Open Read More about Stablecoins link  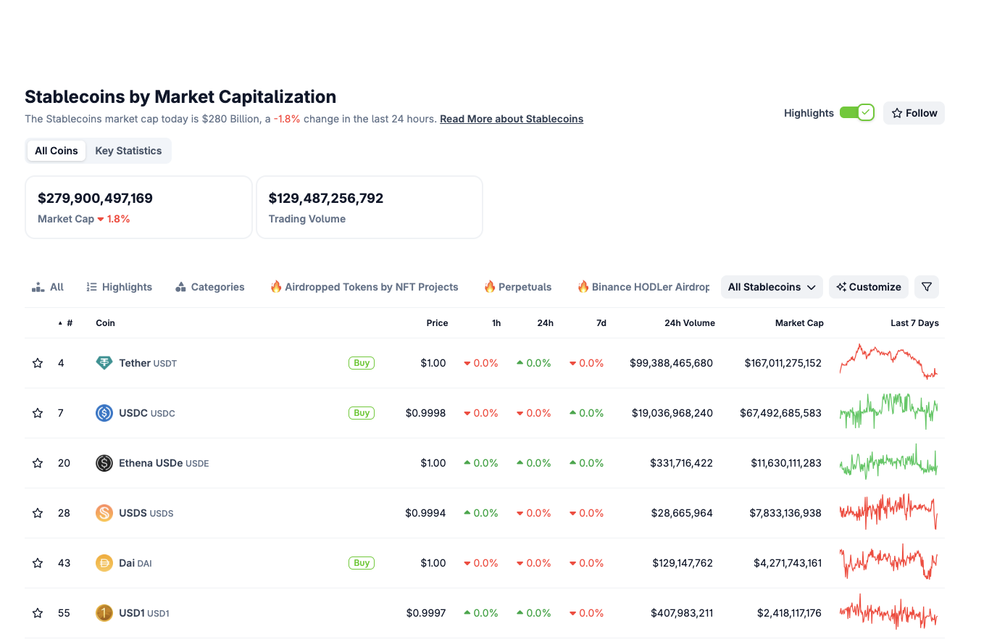512,119
